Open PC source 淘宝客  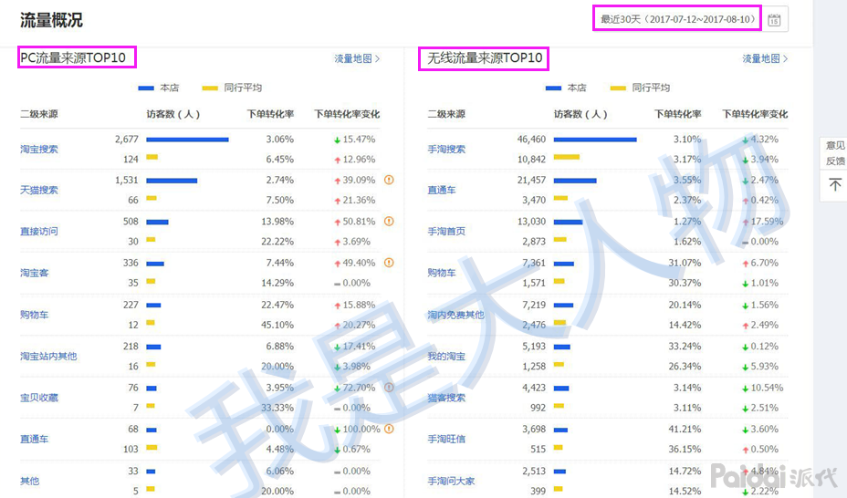pos(34,273)
